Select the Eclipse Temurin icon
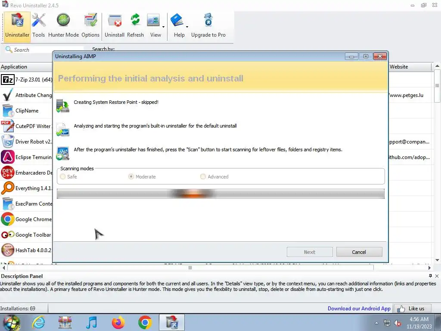The image size is (441, 331). point(8,157)
